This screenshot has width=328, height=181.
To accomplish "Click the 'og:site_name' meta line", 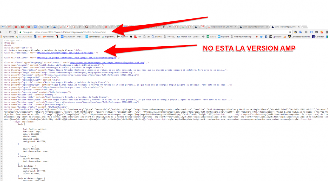I will click(x=38, y=92).
